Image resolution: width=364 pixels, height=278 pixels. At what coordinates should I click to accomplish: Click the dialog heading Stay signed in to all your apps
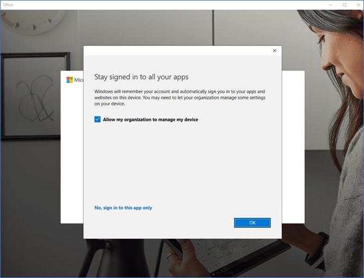click(x=141, y=77)
